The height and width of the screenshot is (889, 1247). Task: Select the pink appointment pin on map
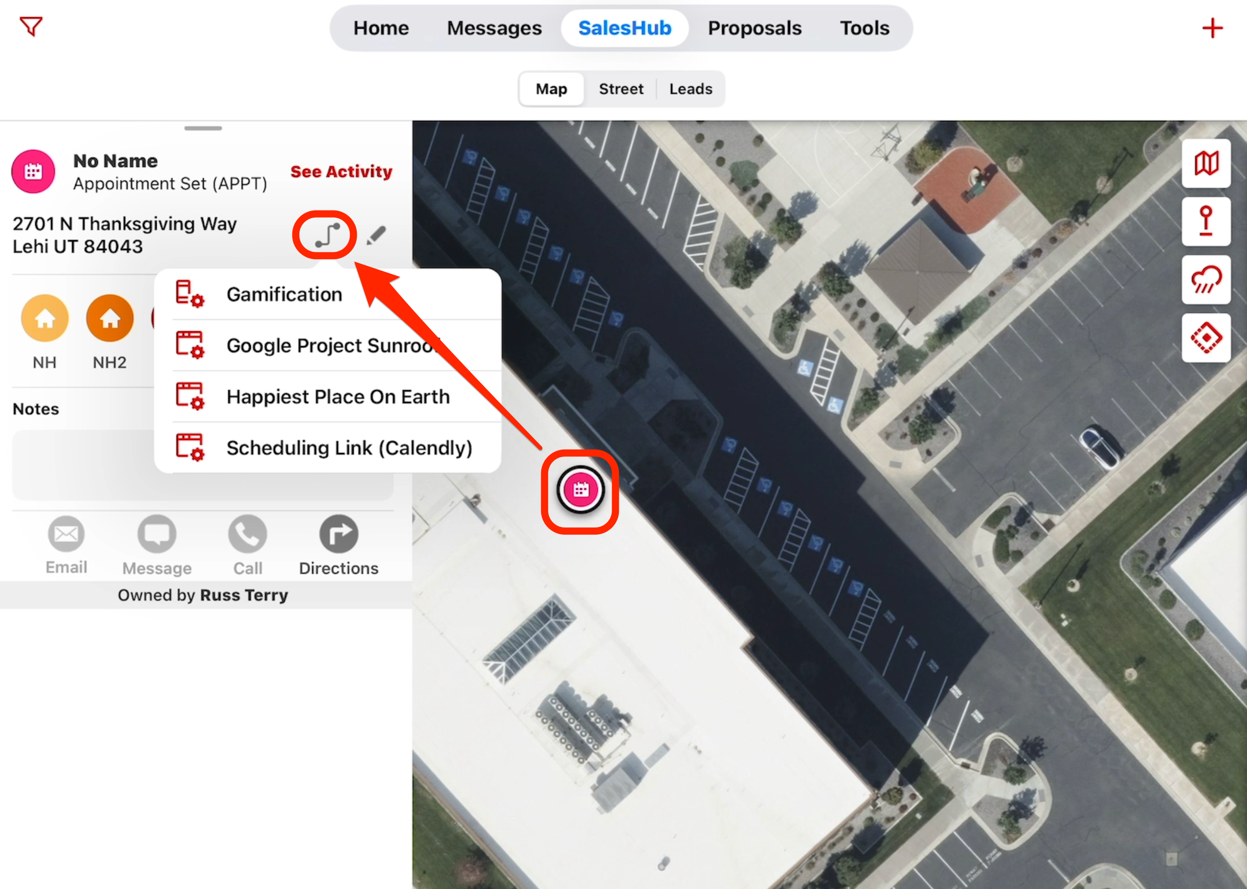[x=580, y=490]
